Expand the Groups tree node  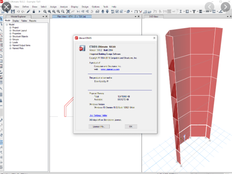tap(10, 39)
